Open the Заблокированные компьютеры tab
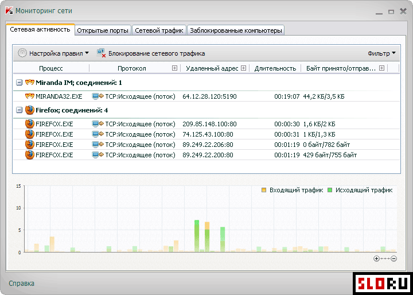Screen dimensions: 413x295 click(x=235, y=30)
